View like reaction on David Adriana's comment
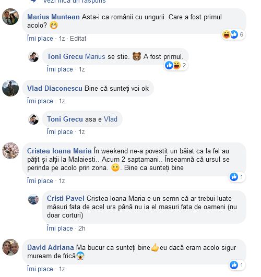 236,265
